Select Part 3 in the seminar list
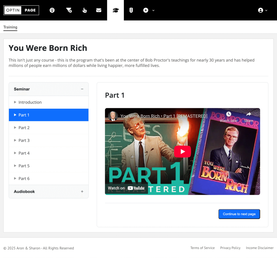This screenshot has width=277, height=258. click(24, 140)
